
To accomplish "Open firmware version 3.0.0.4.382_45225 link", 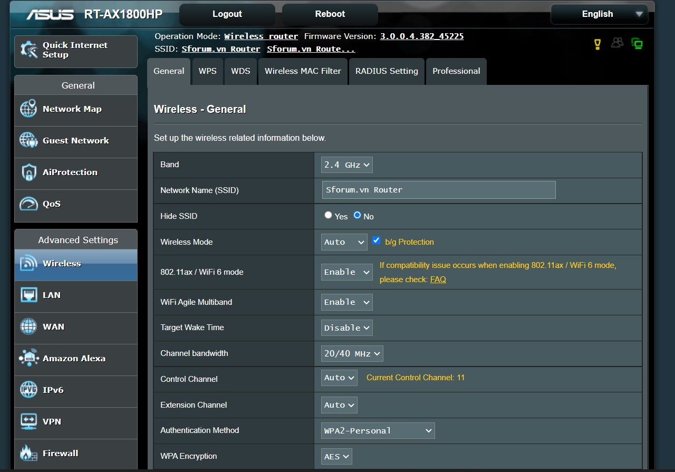I will pos(422,36).
